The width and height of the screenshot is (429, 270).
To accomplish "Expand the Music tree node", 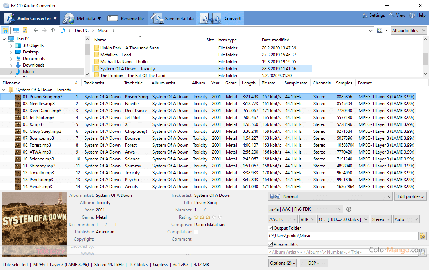I will (11, 72).
